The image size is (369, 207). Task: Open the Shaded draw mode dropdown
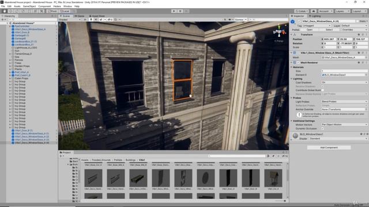[70, 20]
